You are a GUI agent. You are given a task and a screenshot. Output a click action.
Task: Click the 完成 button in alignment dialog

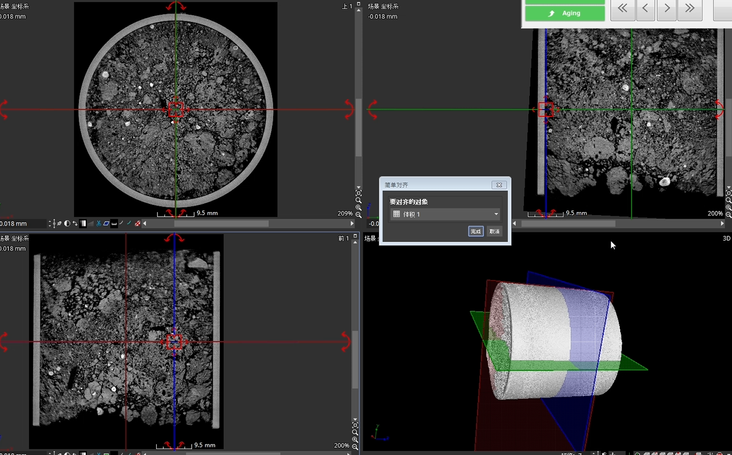point(475,232)
